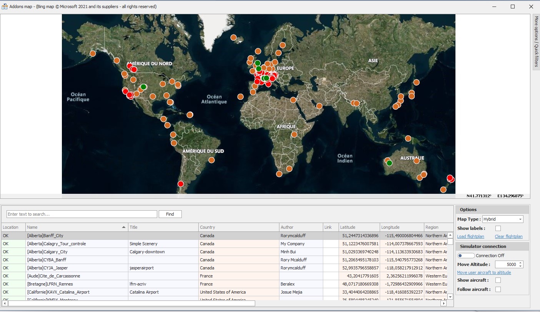Image resolution: width=540 pixels, height=312 pixels.
Task: Select the orange marker on Iceland
Action: [x=233, y=37]
